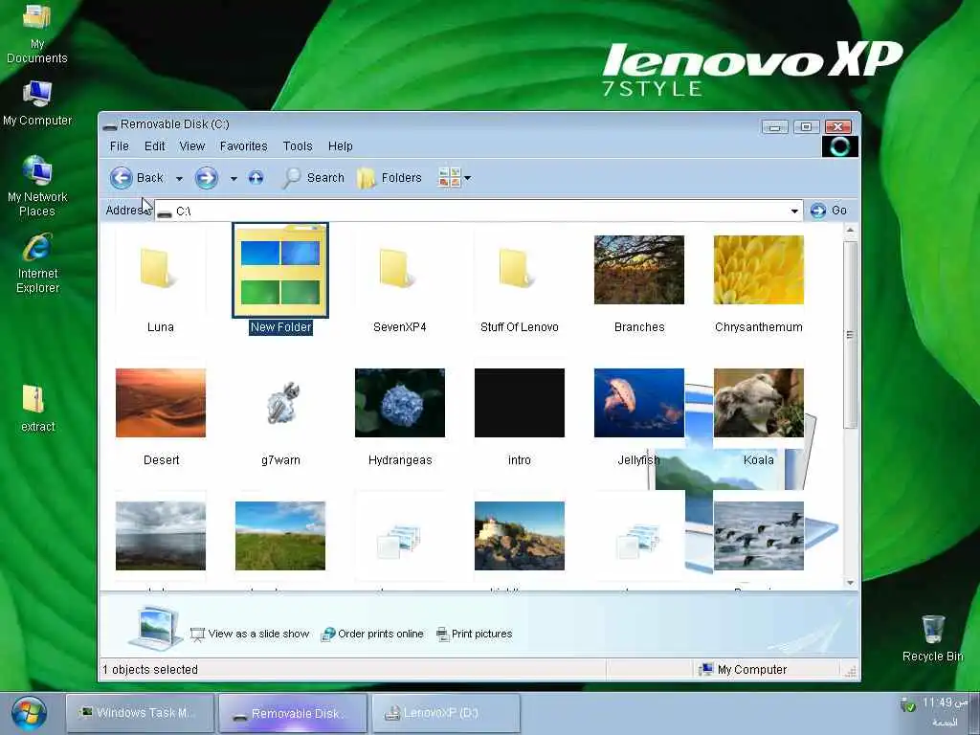This screenshot has width=980, height=735.
Task: Launch Internet Explorer desktop icon
Action: click(37, 264)
